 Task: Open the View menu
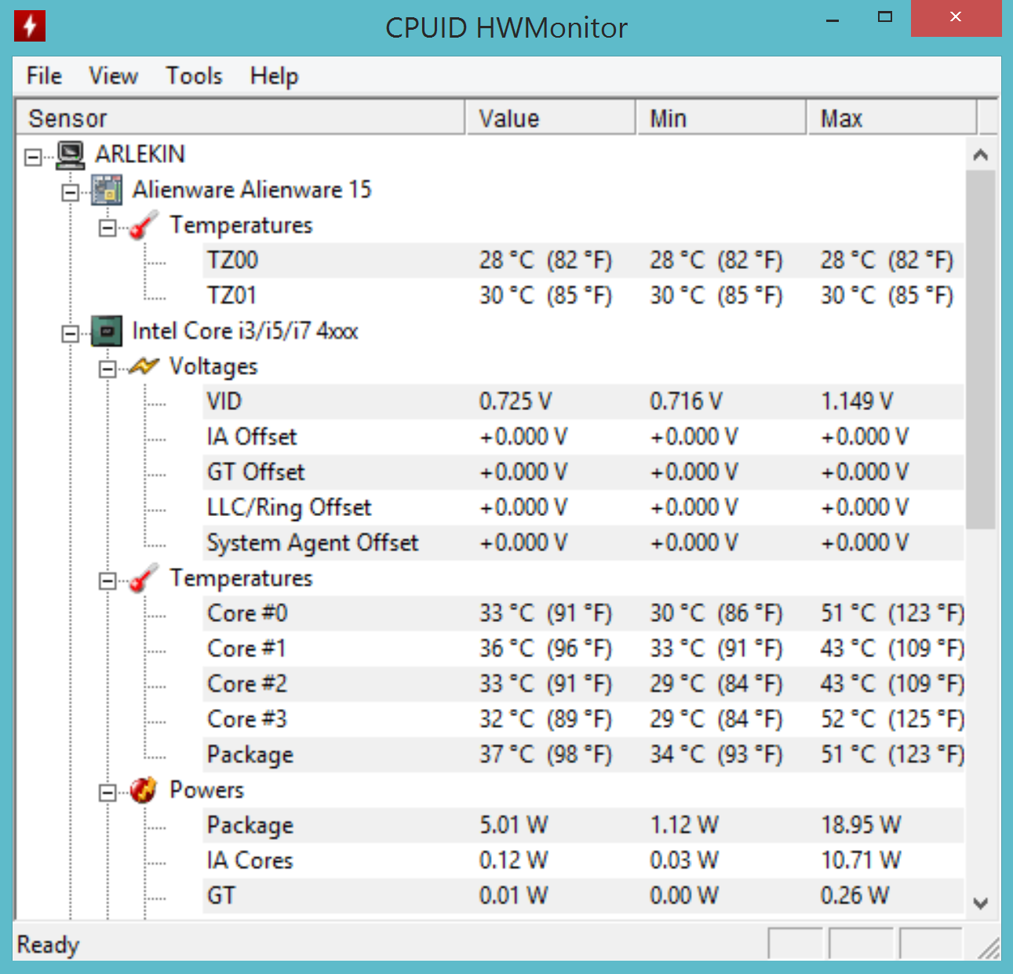point(113,76)
